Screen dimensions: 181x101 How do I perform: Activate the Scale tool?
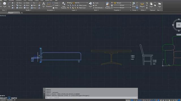pyautogui.click(x=26, y=8)
